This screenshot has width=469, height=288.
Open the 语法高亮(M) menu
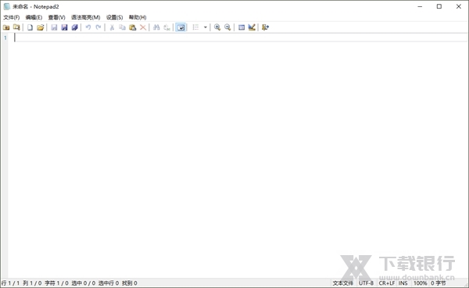(x=85, y=17)
